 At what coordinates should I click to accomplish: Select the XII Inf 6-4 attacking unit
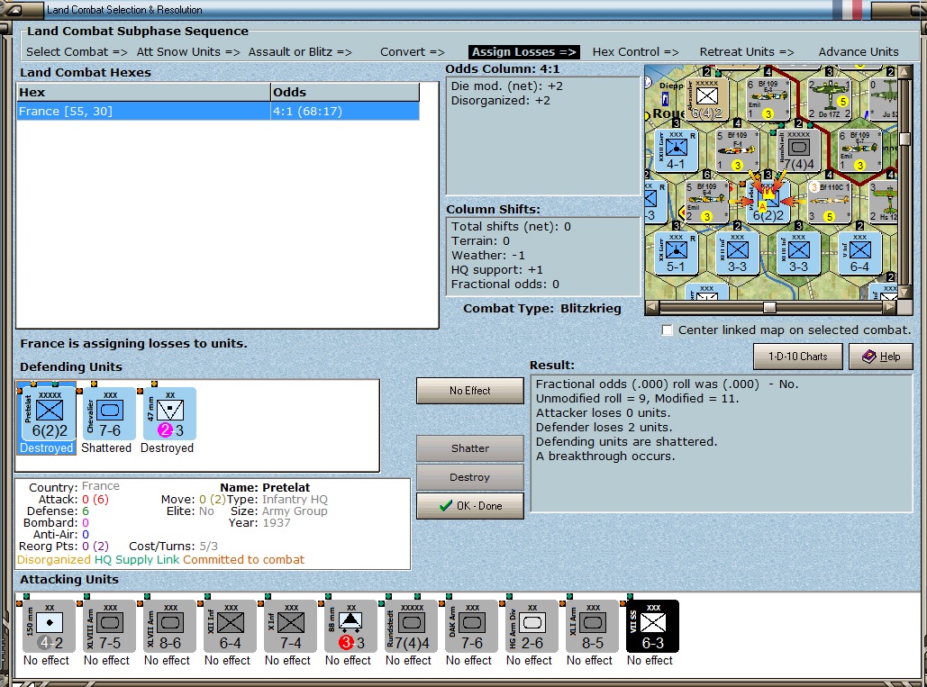pos(230,627)
